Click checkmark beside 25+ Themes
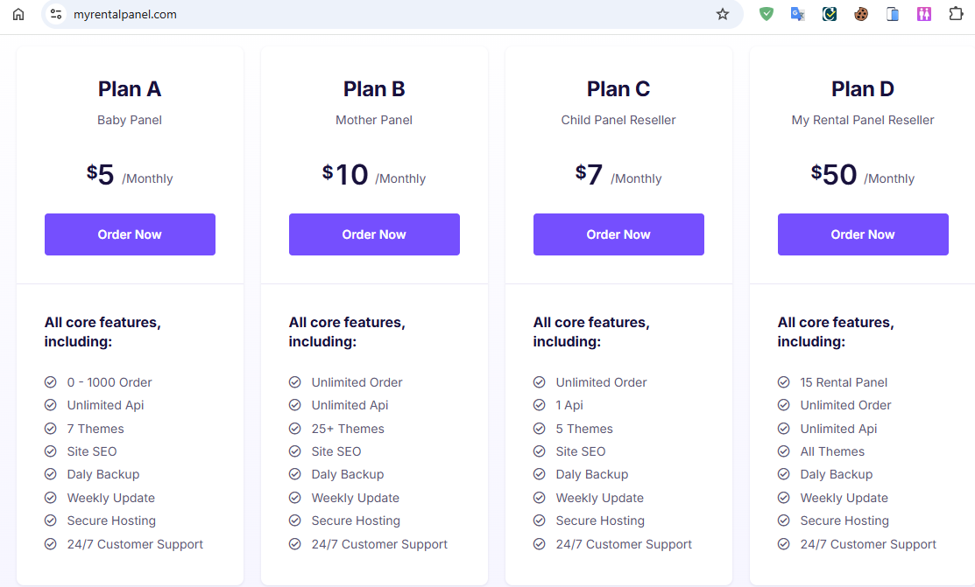This screenshot has height=587, width=975. (294, 429)
